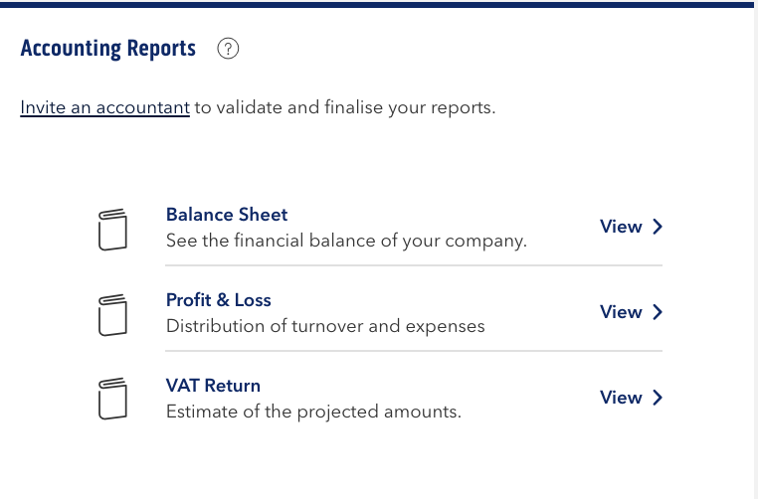The height and width of the screenshot is (499, 758).
Task: Select View next to VAT Return
Action: point(621,398)
